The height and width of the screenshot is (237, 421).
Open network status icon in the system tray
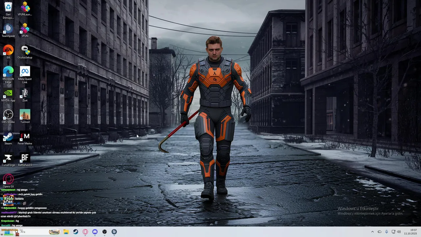click(x=393, y=232)
